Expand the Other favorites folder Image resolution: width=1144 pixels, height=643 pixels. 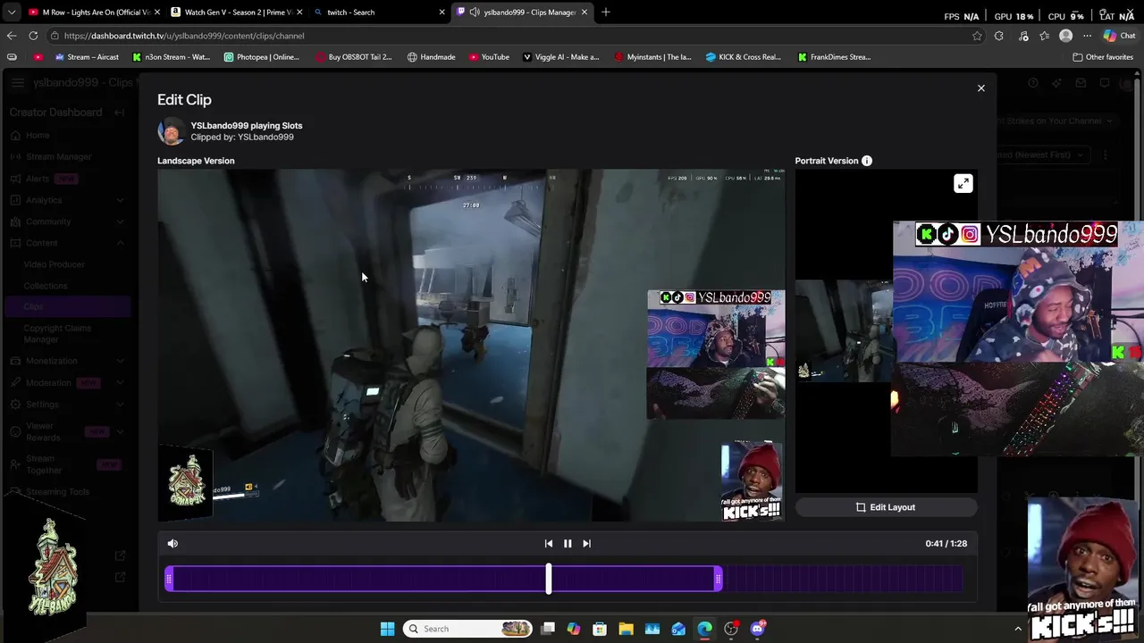tap(1103, 57)
